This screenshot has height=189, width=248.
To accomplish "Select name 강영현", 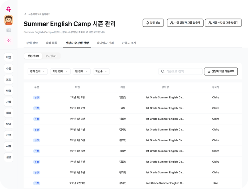I will [x=123, y=183].
